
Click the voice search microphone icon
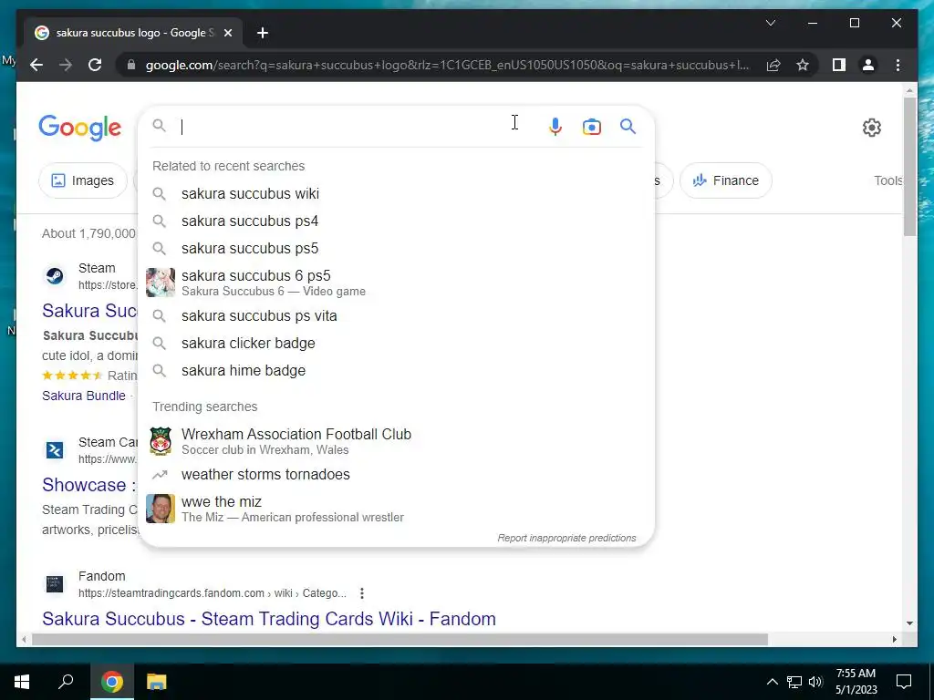pyautogui.click(x=555, y=126)
